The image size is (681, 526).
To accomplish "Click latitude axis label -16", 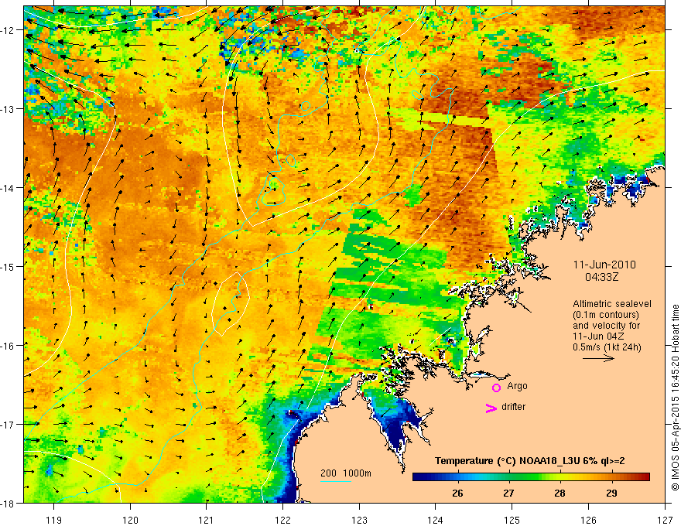I will [8, 346].
